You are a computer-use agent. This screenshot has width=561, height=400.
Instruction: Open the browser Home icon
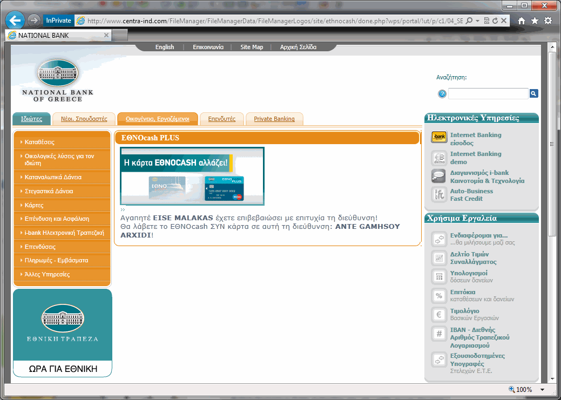tap(522, 21)
